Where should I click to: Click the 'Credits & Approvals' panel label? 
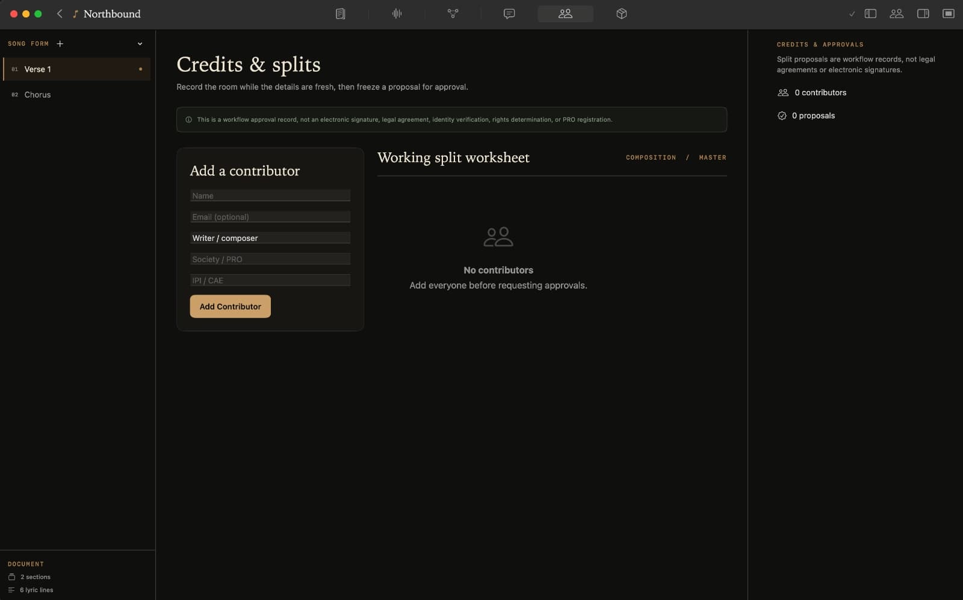[x=820, y=45]
